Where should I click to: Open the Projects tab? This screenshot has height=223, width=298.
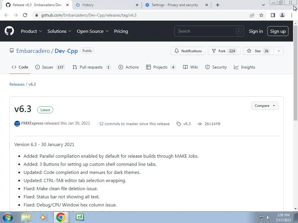click(x=161, y=67)
